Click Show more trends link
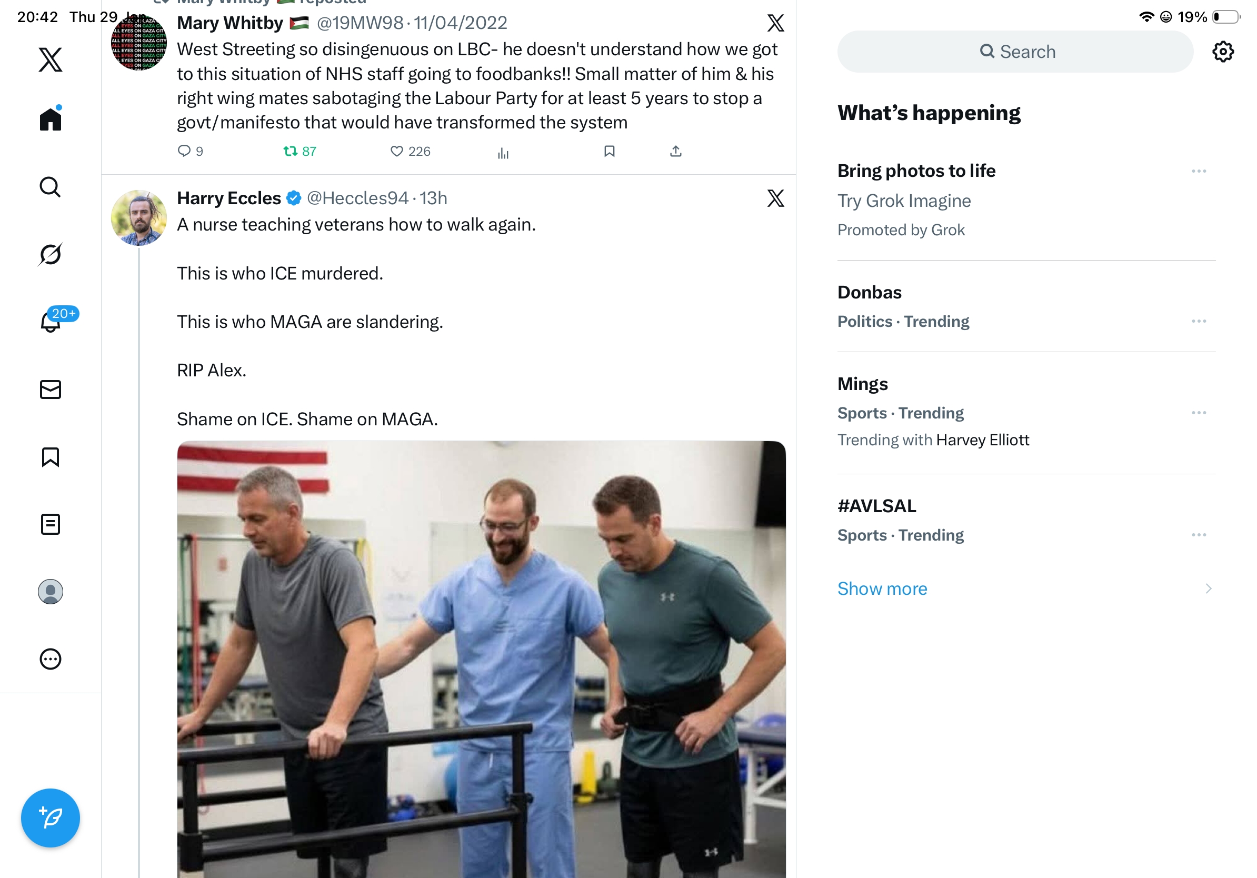This screenshot has height=878, width=1257. (882, 588)
